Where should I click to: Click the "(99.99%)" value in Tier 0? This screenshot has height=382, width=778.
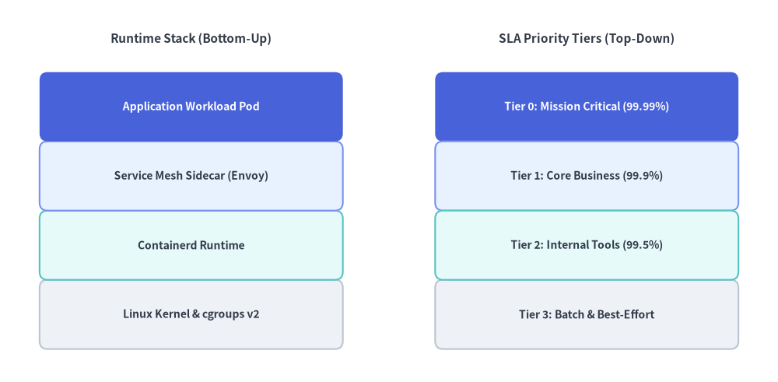click(646, 107)
